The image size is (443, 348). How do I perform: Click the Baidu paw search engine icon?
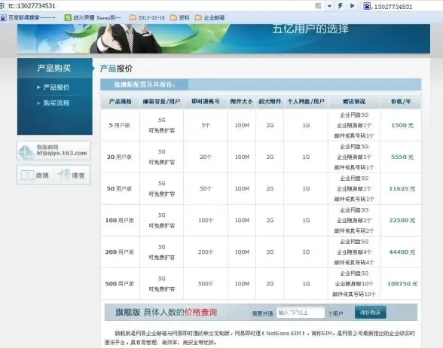pos(367,6)
